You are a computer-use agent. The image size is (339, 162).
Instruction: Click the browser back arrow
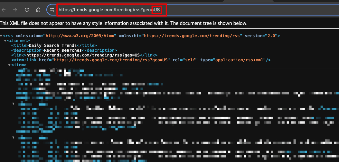(x=4, y=10)
